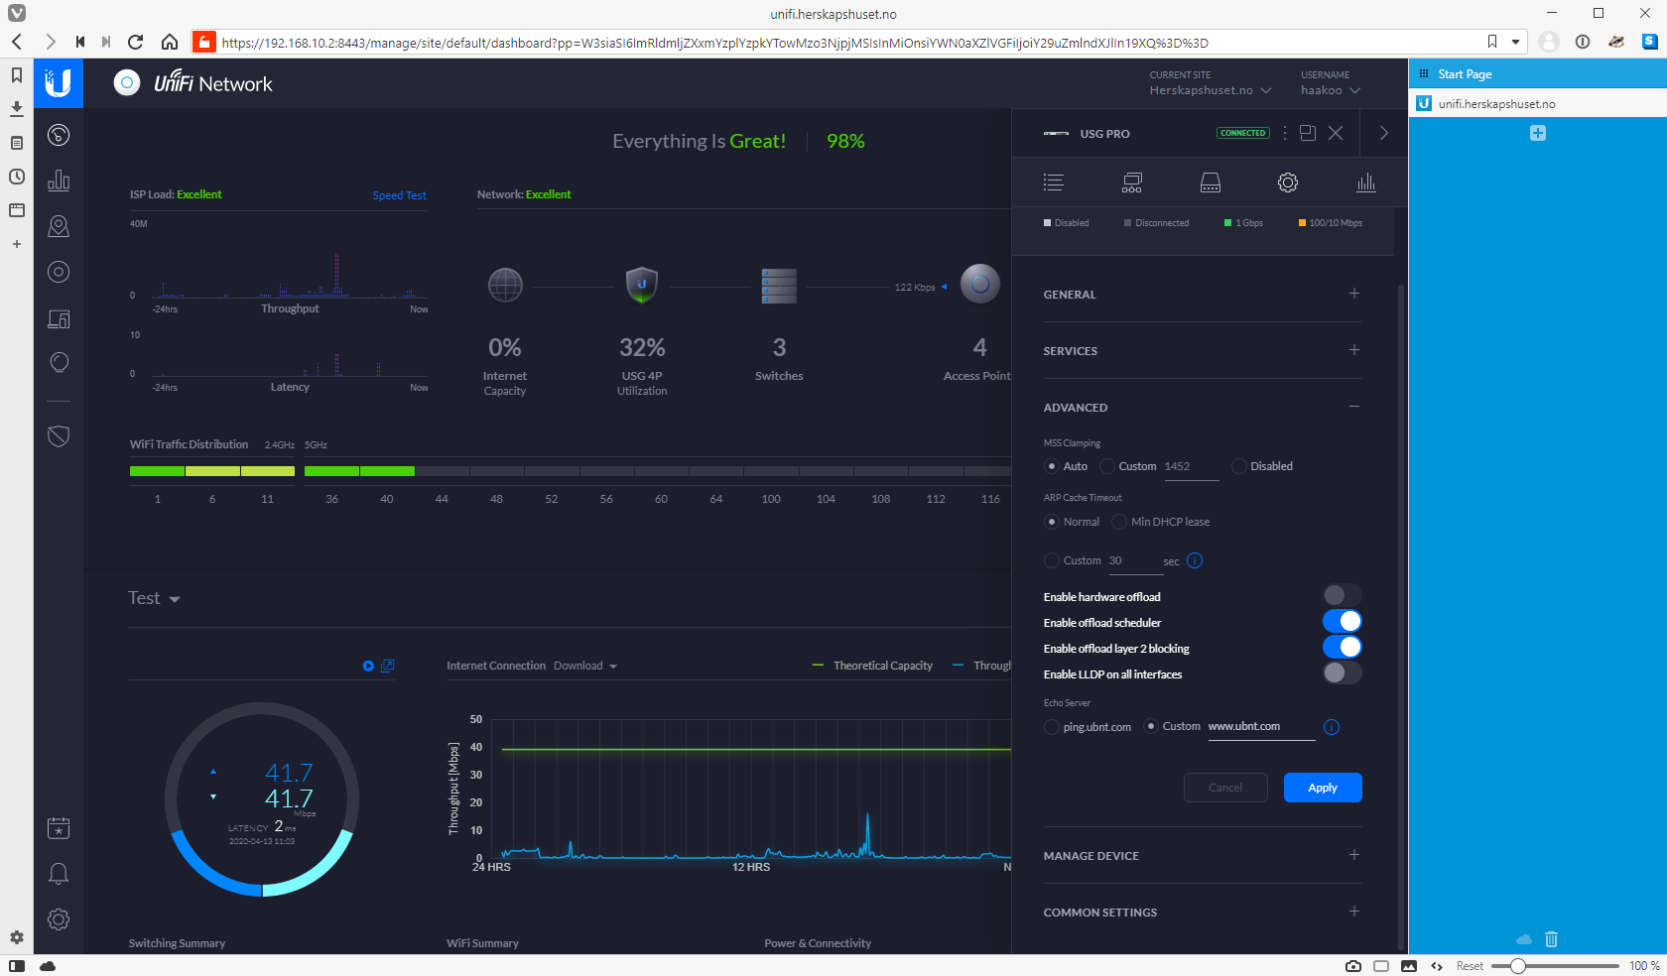Click the Speed Test link
The width and height of the screenshot is (1667, 976).
(x=399, y=195)
